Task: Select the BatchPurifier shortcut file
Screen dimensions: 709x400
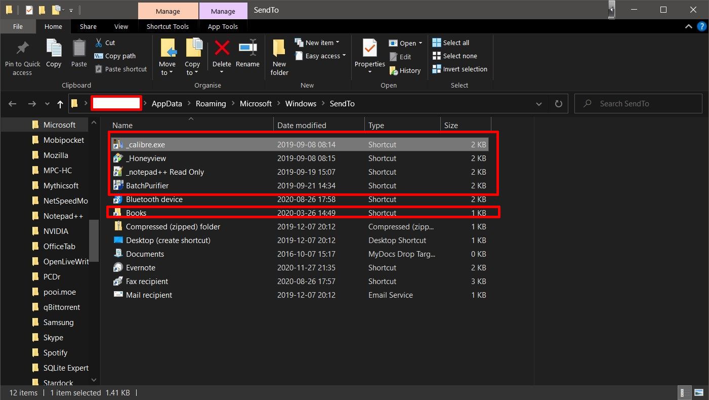Action: [300, 186]
